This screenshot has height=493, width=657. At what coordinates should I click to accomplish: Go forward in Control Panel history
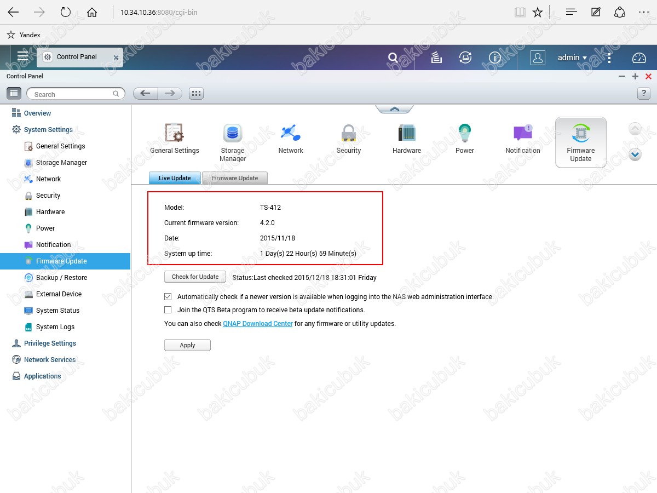pos(170,94)
